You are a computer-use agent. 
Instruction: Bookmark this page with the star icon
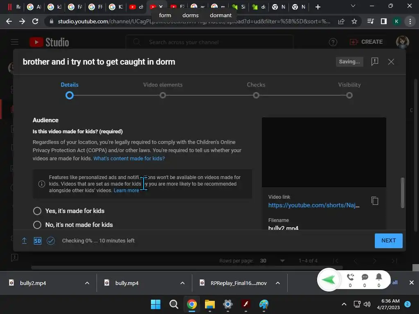click(x=354, y=21)
